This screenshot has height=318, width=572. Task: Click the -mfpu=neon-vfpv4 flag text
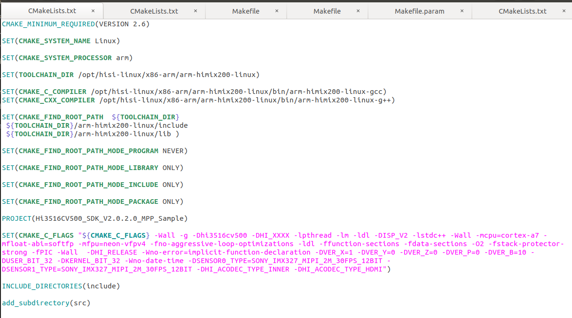click(x=114, y=244)
